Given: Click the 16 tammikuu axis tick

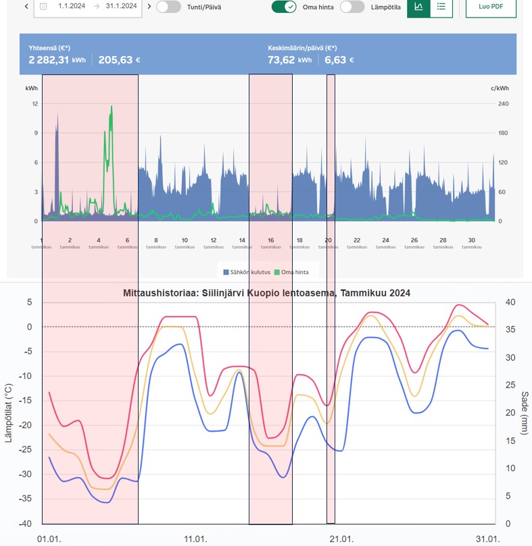Looking at the screenshot, I should [270, 243].
